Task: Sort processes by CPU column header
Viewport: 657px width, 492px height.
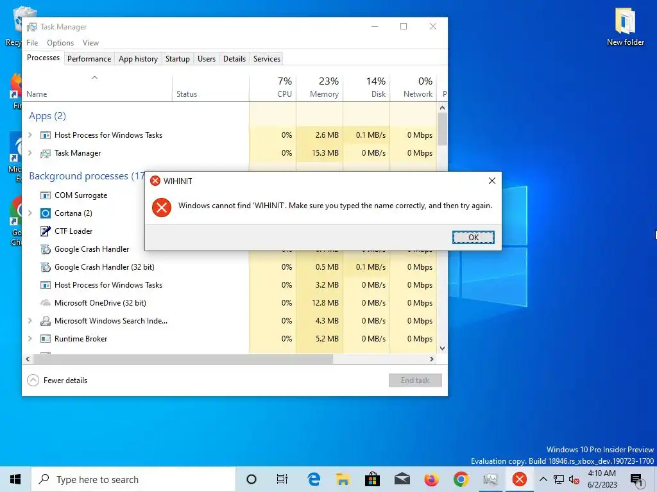Action: pos(273,87)
